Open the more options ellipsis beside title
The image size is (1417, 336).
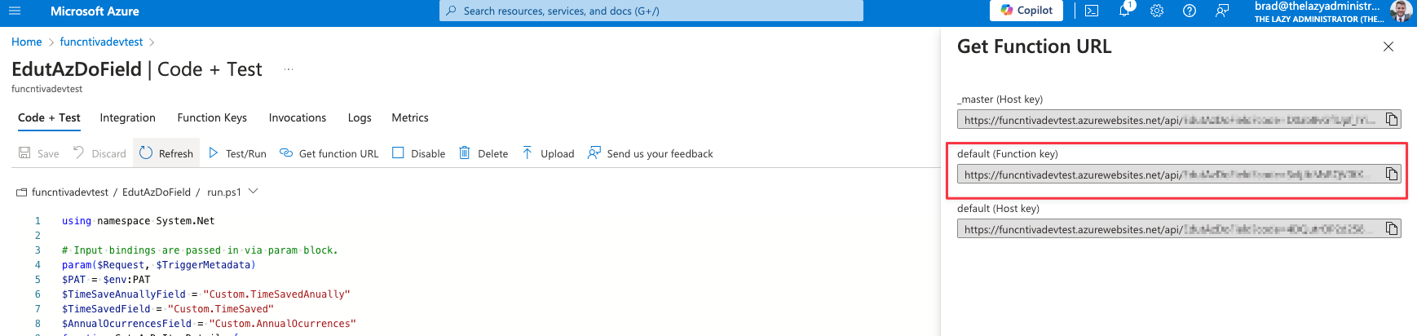click(288, 69)
